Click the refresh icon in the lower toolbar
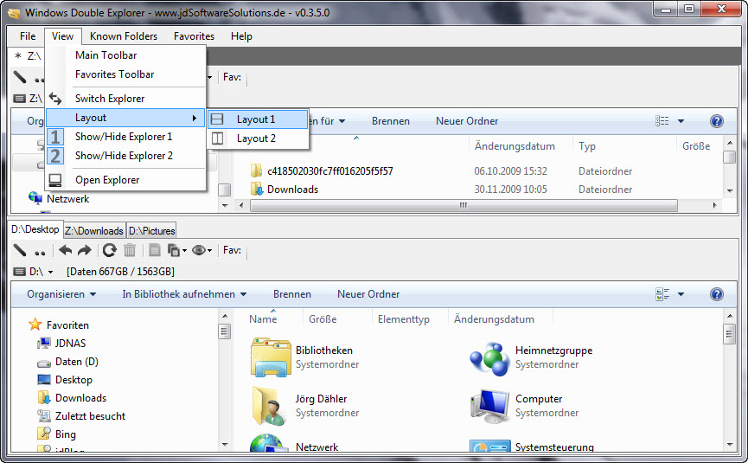Screen dimensions: 748x463 pyautogui.click(x=109, y=250)
